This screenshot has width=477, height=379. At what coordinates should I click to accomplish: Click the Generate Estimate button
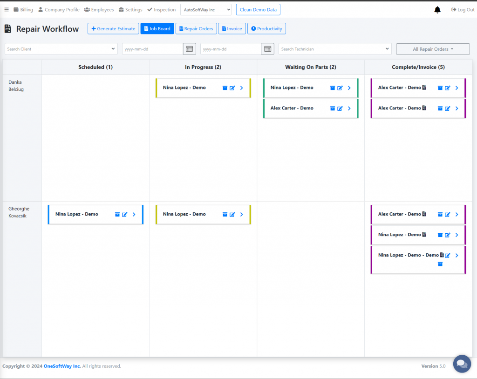(x=113, y=29)
